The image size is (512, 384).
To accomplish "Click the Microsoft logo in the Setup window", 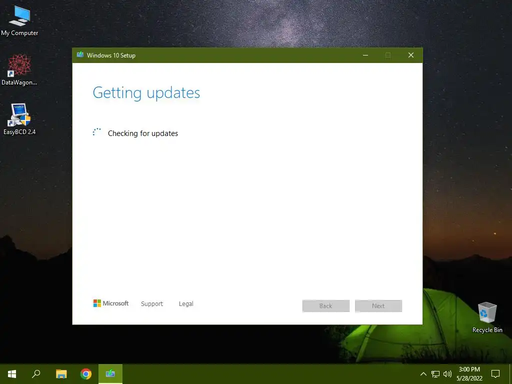I will click(111, 303).
